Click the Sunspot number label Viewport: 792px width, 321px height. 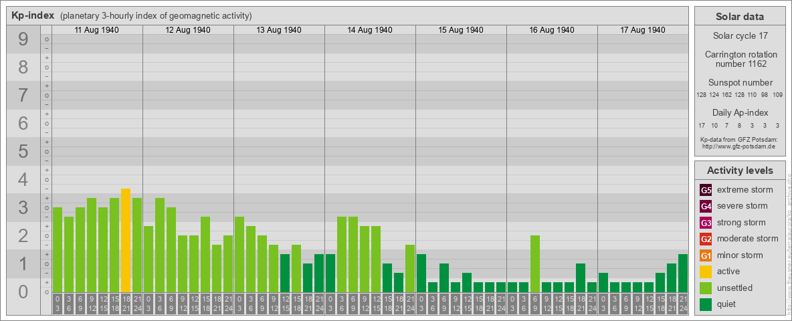point(740,83)
